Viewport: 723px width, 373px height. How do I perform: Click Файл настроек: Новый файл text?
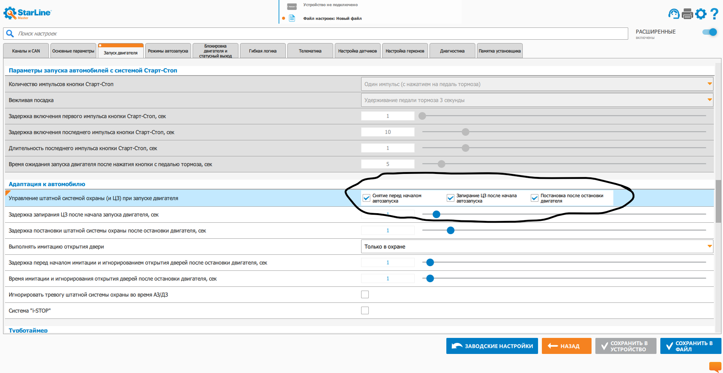point(332,18)
